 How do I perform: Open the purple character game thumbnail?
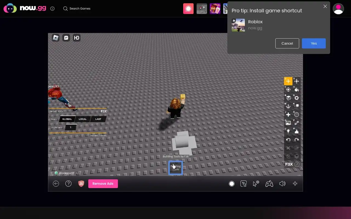[215, 9]
